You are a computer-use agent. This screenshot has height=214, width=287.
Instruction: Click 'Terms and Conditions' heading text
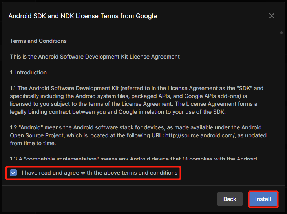click(x=38, y=41)
